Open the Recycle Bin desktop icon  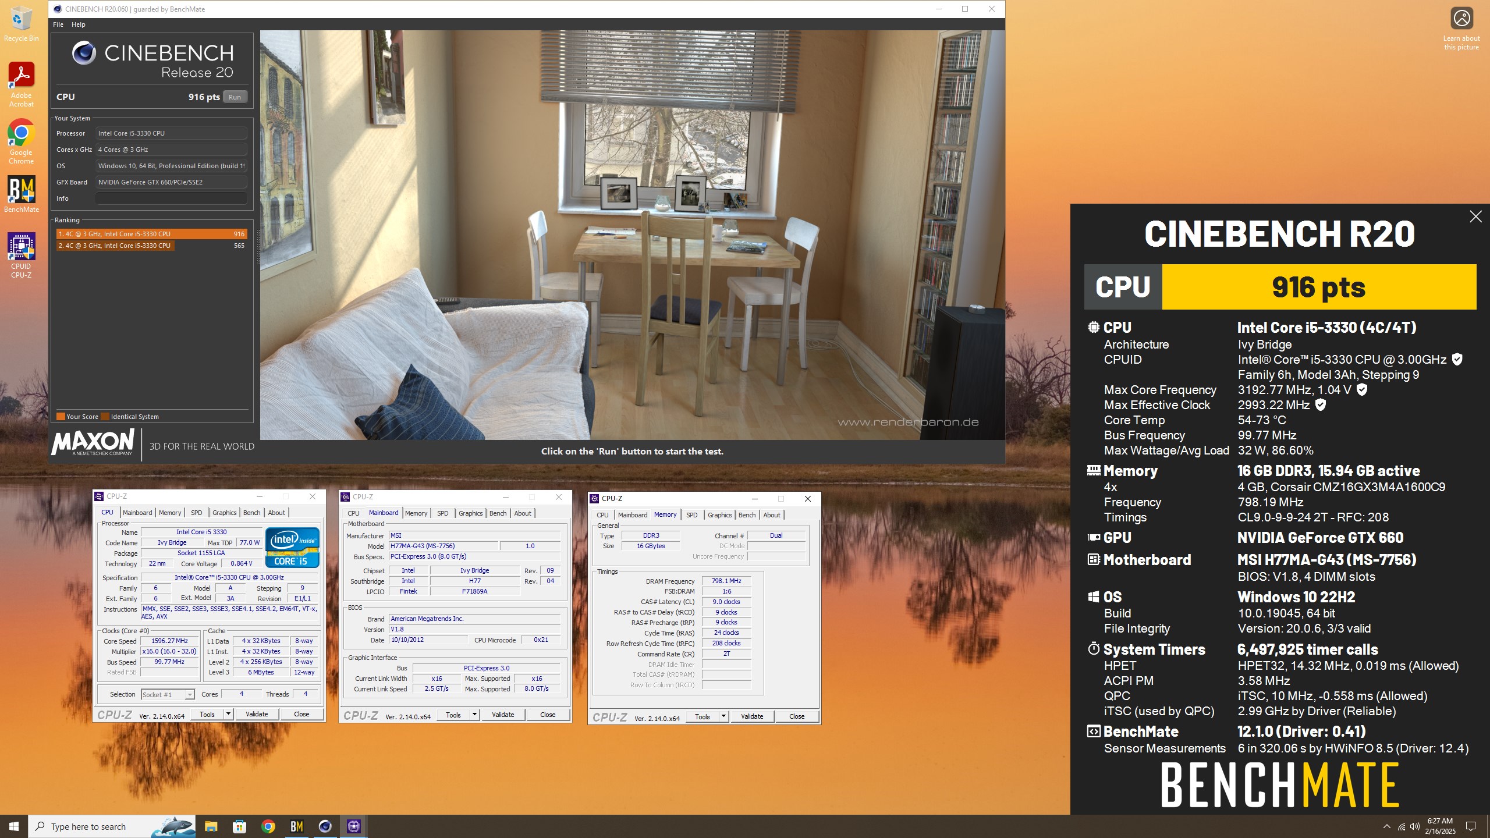point(21,23)
